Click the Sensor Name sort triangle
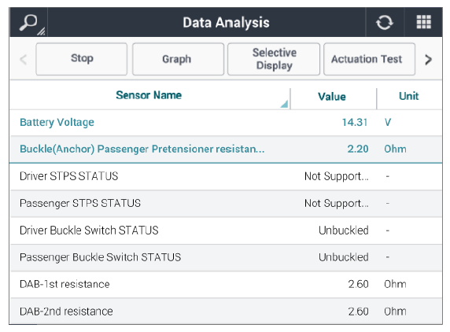This screenshot has height=332, width=450. pos(285,104)
